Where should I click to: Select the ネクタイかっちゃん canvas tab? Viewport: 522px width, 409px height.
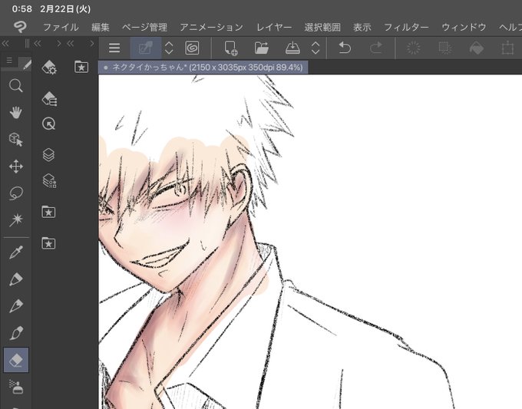pyautogui.click(x=203, y=68)
